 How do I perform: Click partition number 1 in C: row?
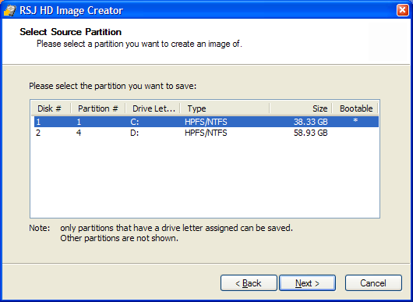coord(79,122)
